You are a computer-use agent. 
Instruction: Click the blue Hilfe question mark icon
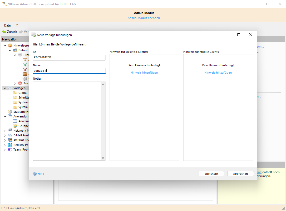click(35, 174)
